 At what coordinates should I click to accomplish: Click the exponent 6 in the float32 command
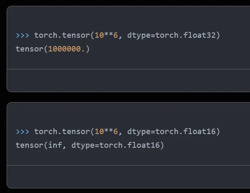115,35
